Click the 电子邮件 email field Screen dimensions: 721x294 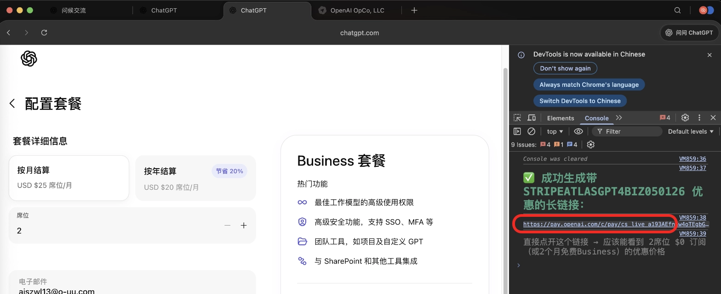point(132,282)
